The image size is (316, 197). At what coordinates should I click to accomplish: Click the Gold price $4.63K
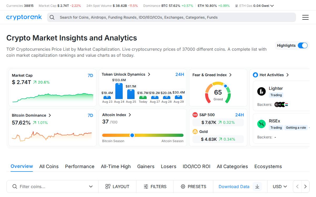coord(209,139)
